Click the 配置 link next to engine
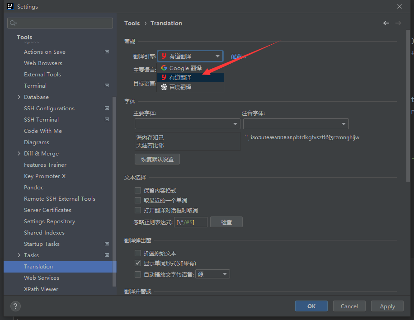 point(238,56)
